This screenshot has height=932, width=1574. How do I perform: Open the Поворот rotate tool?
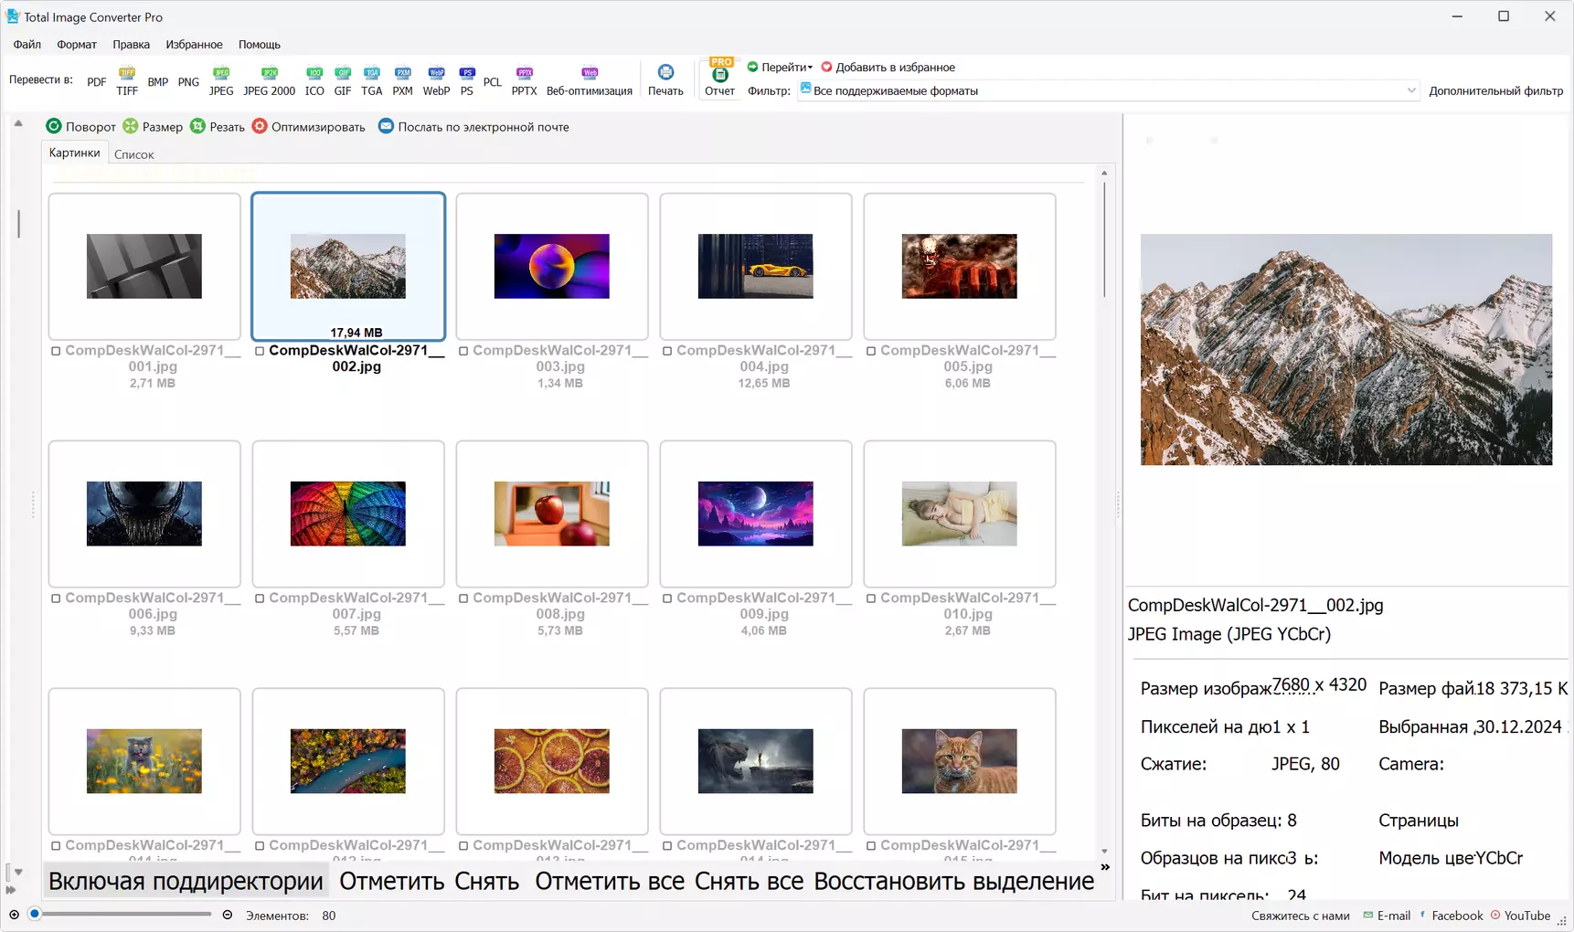80,126
